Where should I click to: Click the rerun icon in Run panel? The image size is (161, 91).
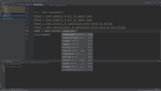(2, 63)
